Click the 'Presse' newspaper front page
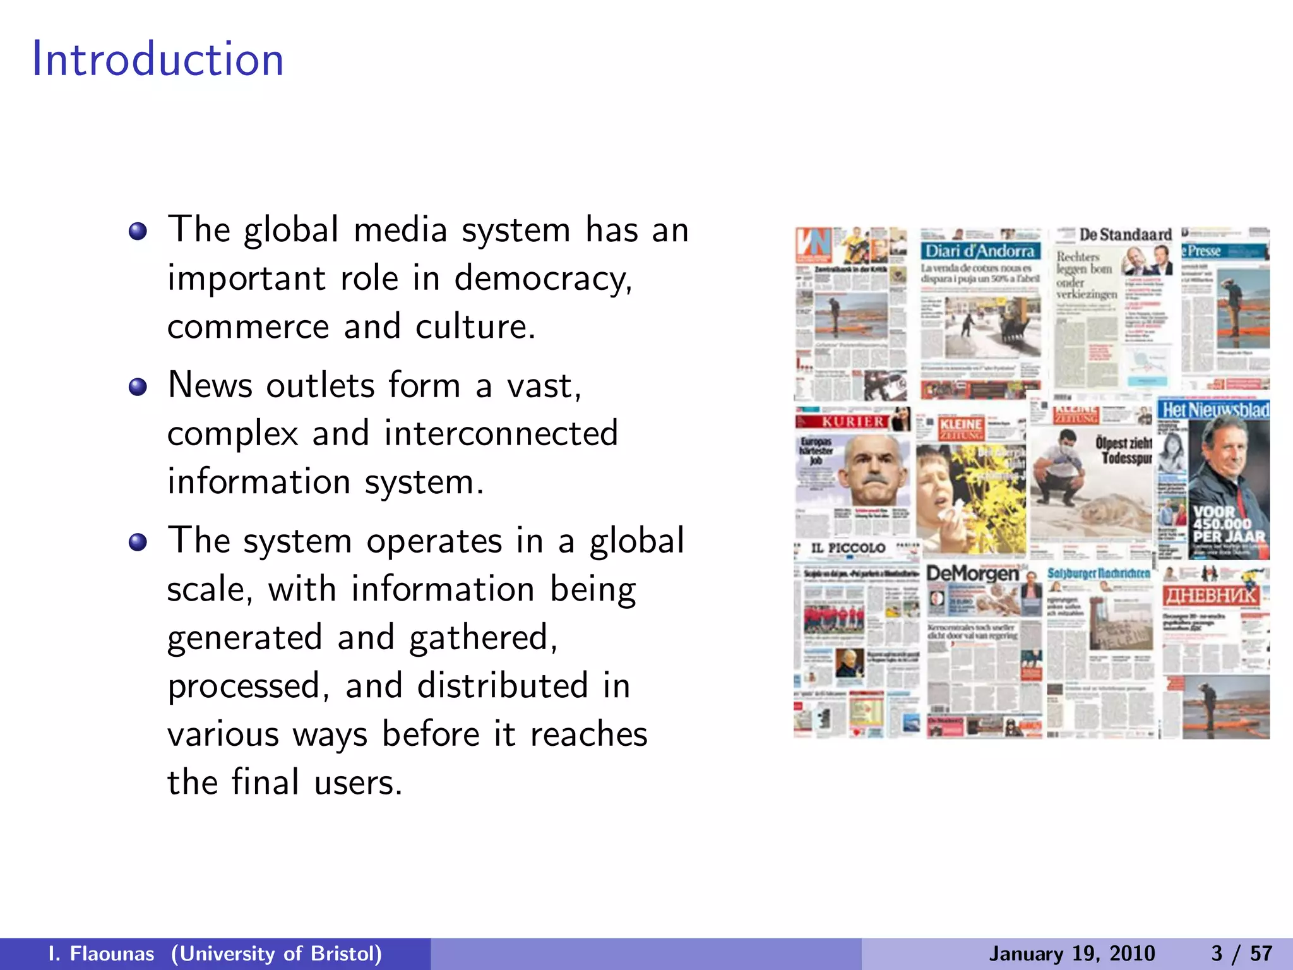This screenshot has width=1293, height=970. point(1225,308)
